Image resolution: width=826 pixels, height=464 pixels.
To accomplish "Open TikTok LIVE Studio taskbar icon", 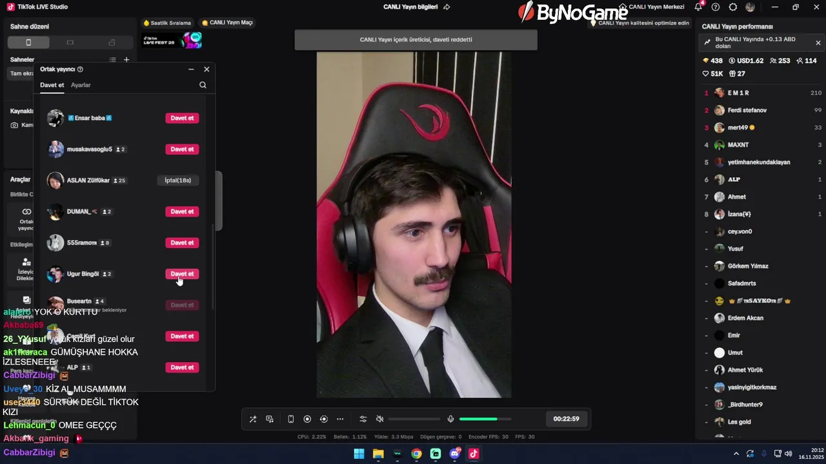I will pos(474,454).
